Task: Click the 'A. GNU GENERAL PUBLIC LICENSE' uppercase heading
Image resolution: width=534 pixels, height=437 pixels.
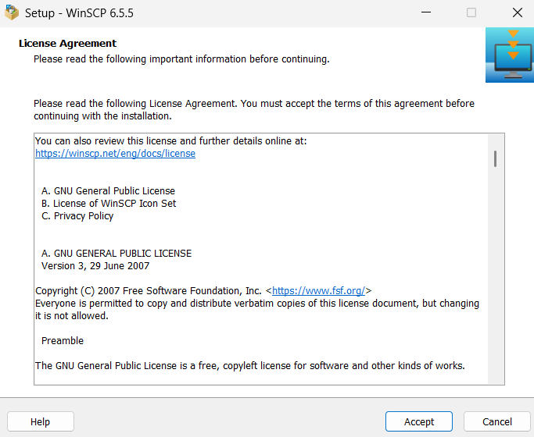Action: point(116,254)
